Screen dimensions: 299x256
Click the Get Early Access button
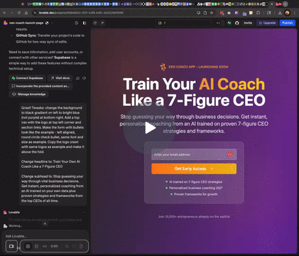[194, 169]
